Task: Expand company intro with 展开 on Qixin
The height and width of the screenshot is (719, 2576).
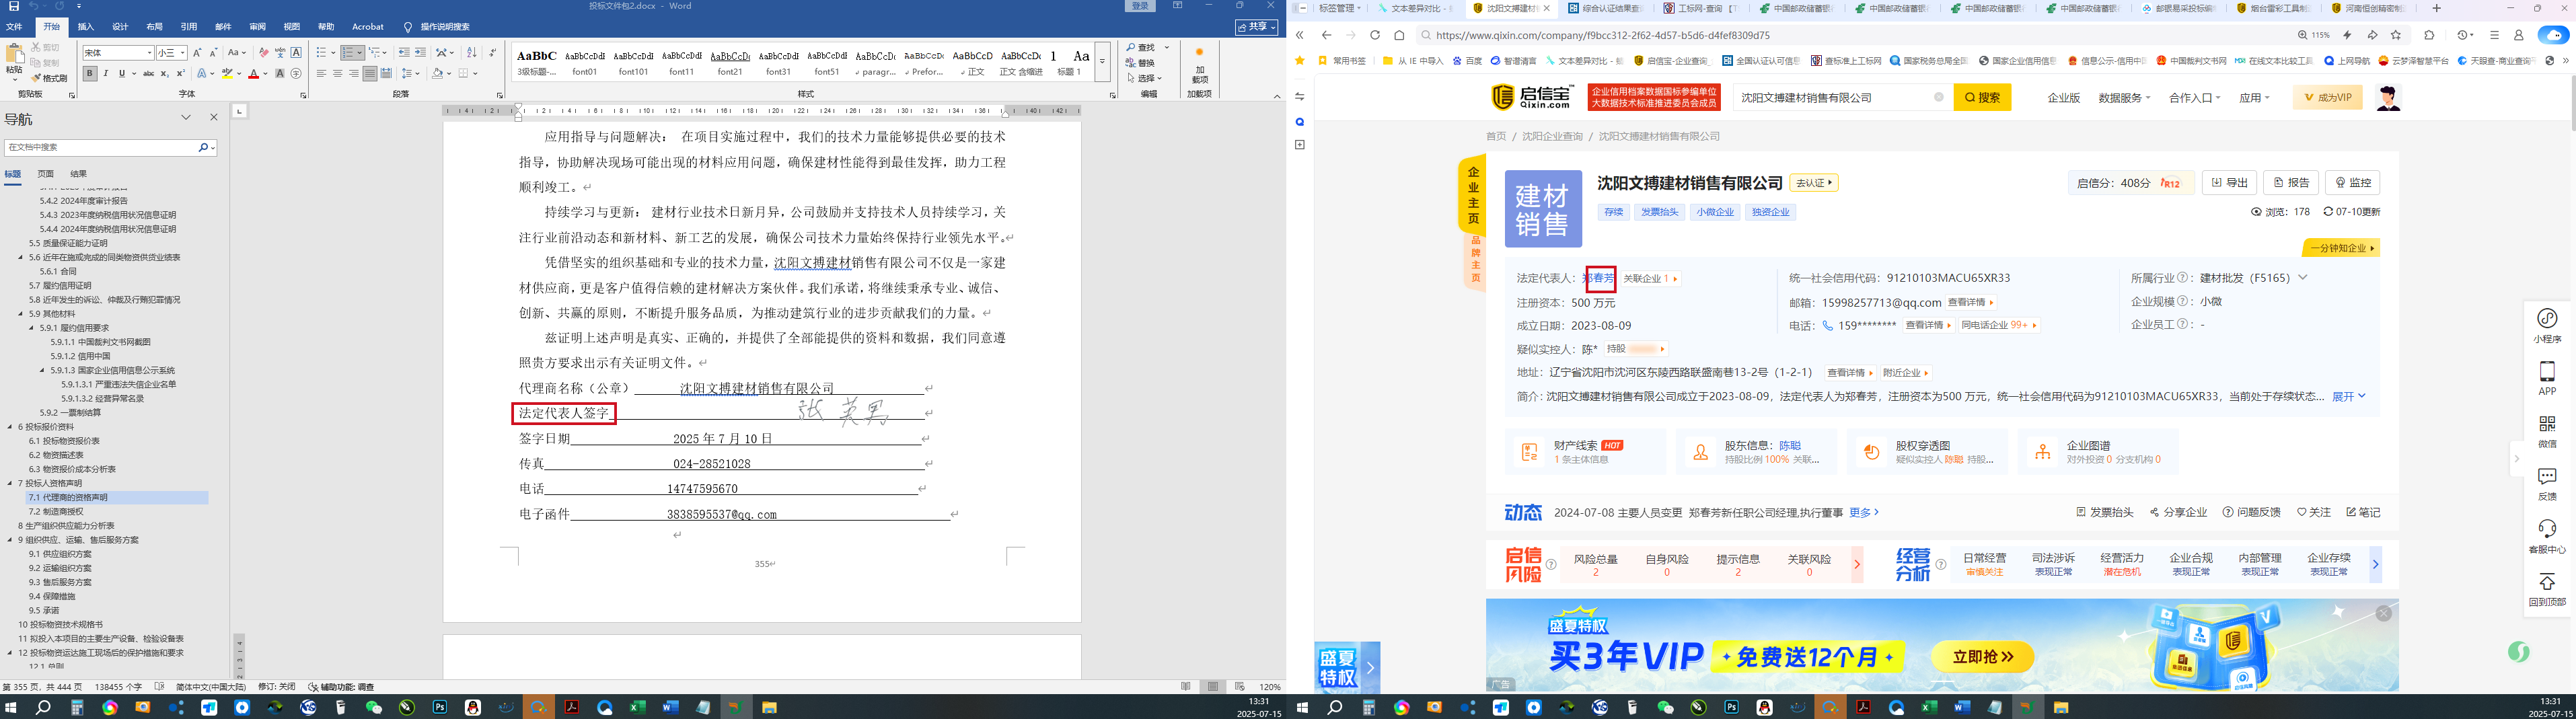Action: [2349, 397]
